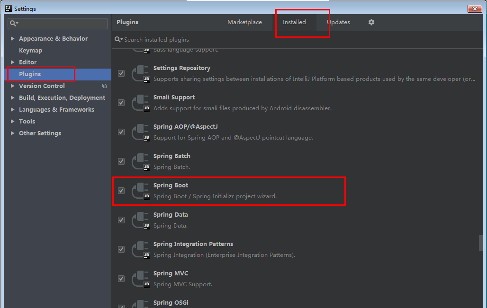Toggle the Spring Boot plugin checkbox

pos(121,191)
